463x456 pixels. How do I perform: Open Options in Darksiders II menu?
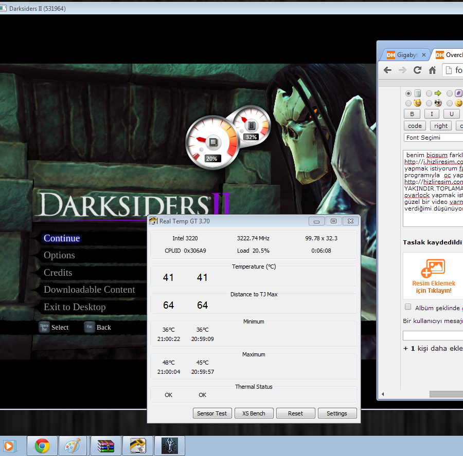pos(59,255)
